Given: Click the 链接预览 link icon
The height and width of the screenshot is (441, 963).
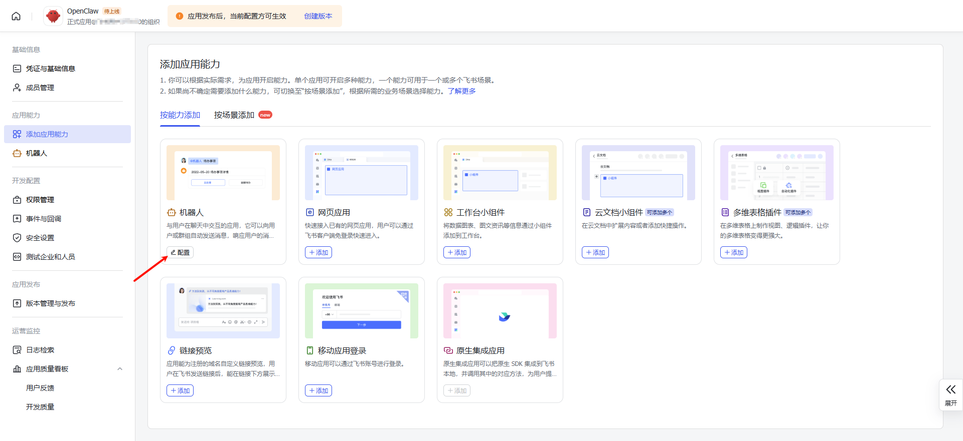Looking at the screenshot, I should click(x=172, y=350).
